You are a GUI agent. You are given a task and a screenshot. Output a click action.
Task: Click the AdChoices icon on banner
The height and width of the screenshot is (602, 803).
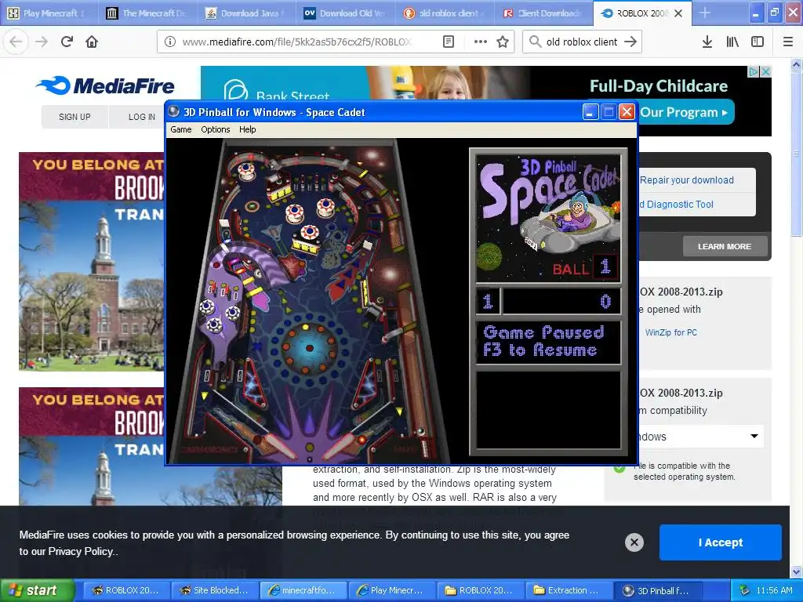754,71
